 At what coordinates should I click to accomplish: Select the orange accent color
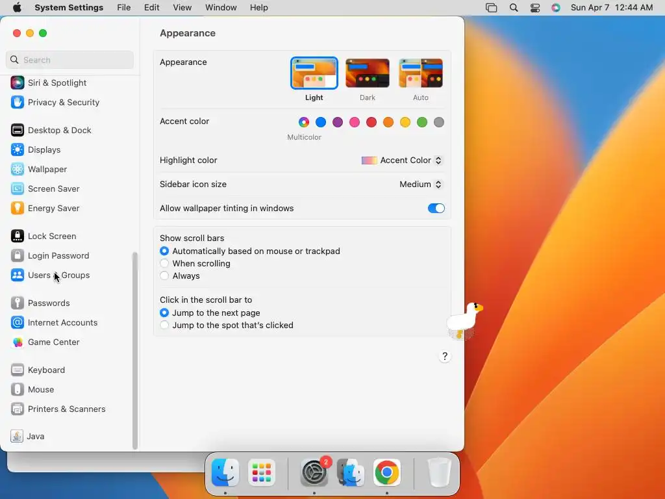[x=388, y=122]
